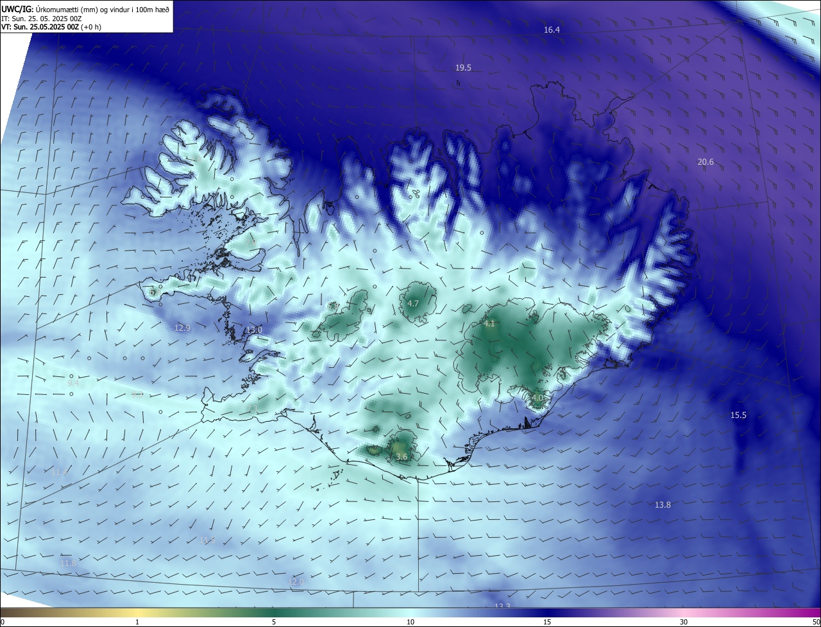This screenshot has width=821, height=627.
Task: Click the 12.0 value near the bottom boundary line
Action: [x=296, y=582]
